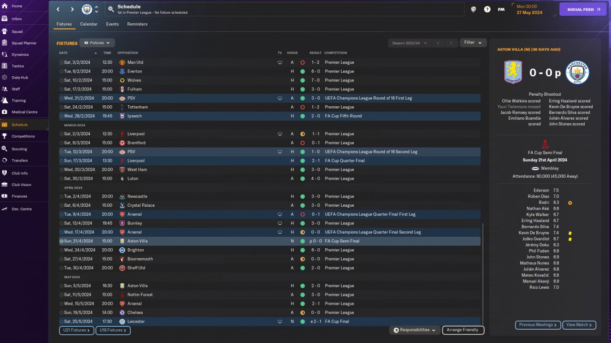Open Club Vision in the sidebar

click(21, 185)
